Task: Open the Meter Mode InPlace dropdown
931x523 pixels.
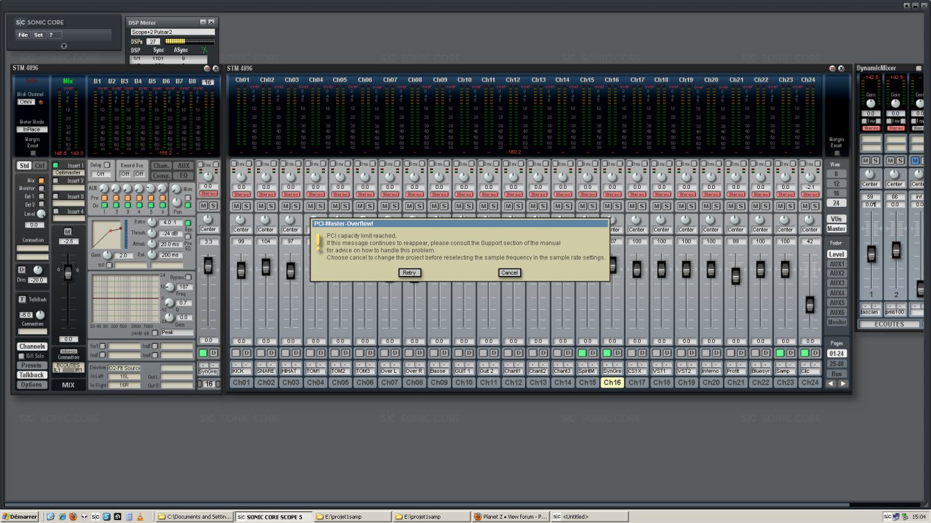Action: [x=32, y=129]
